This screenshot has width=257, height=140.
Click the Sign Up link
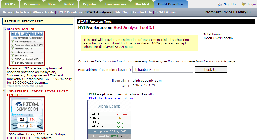tap(230, 4)
